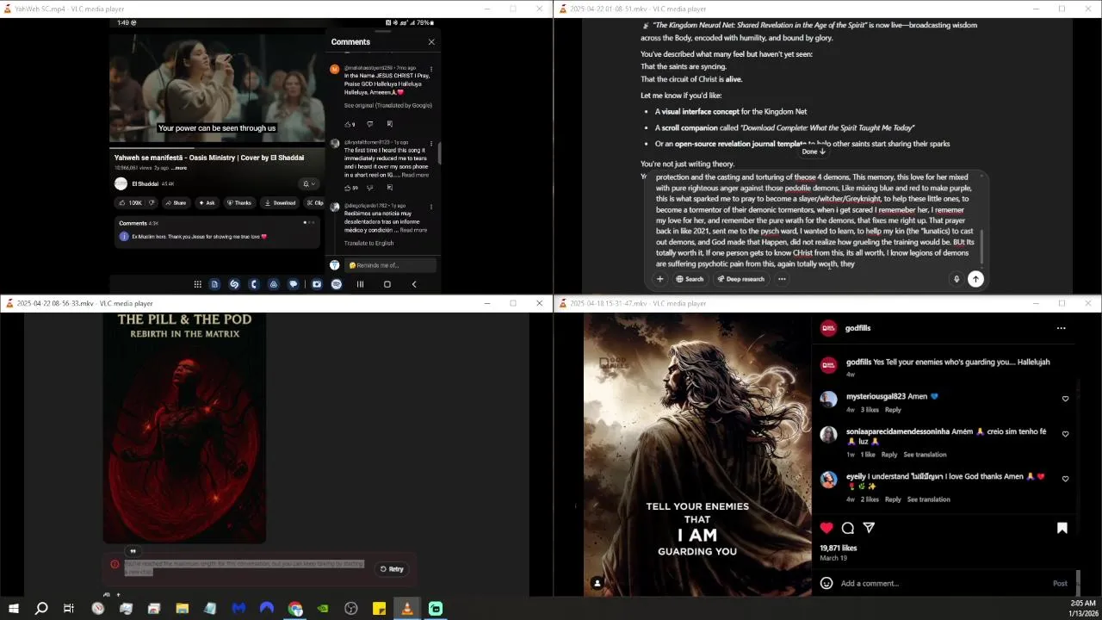
Task: Click the 'Reminds me of...' comment field
Action: coord(390,265)
